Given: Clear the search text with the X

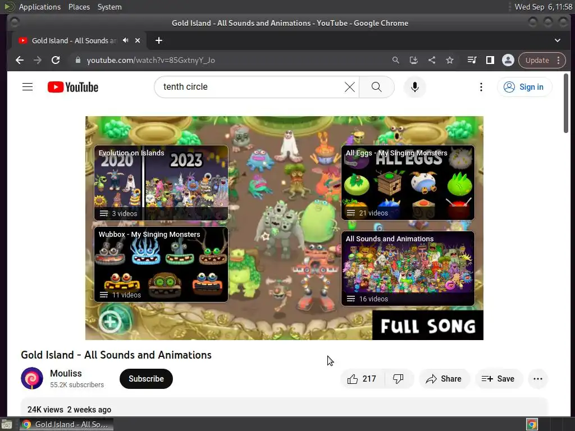Looking at the screenshot, I should point(349,87).
